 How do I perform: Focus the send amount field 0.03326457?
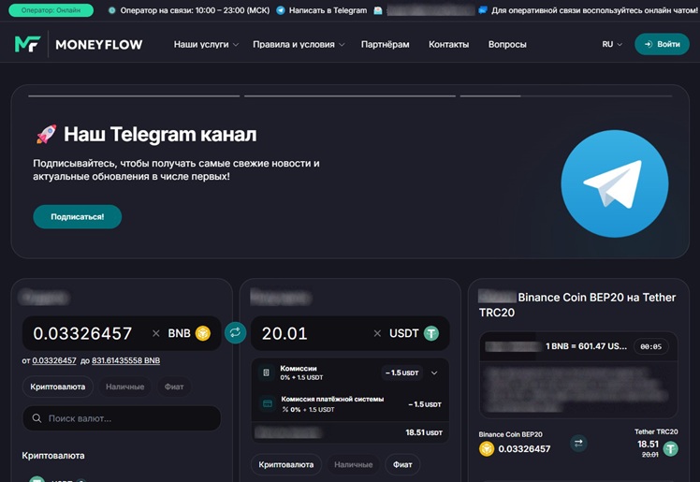(x=82, y=333)
